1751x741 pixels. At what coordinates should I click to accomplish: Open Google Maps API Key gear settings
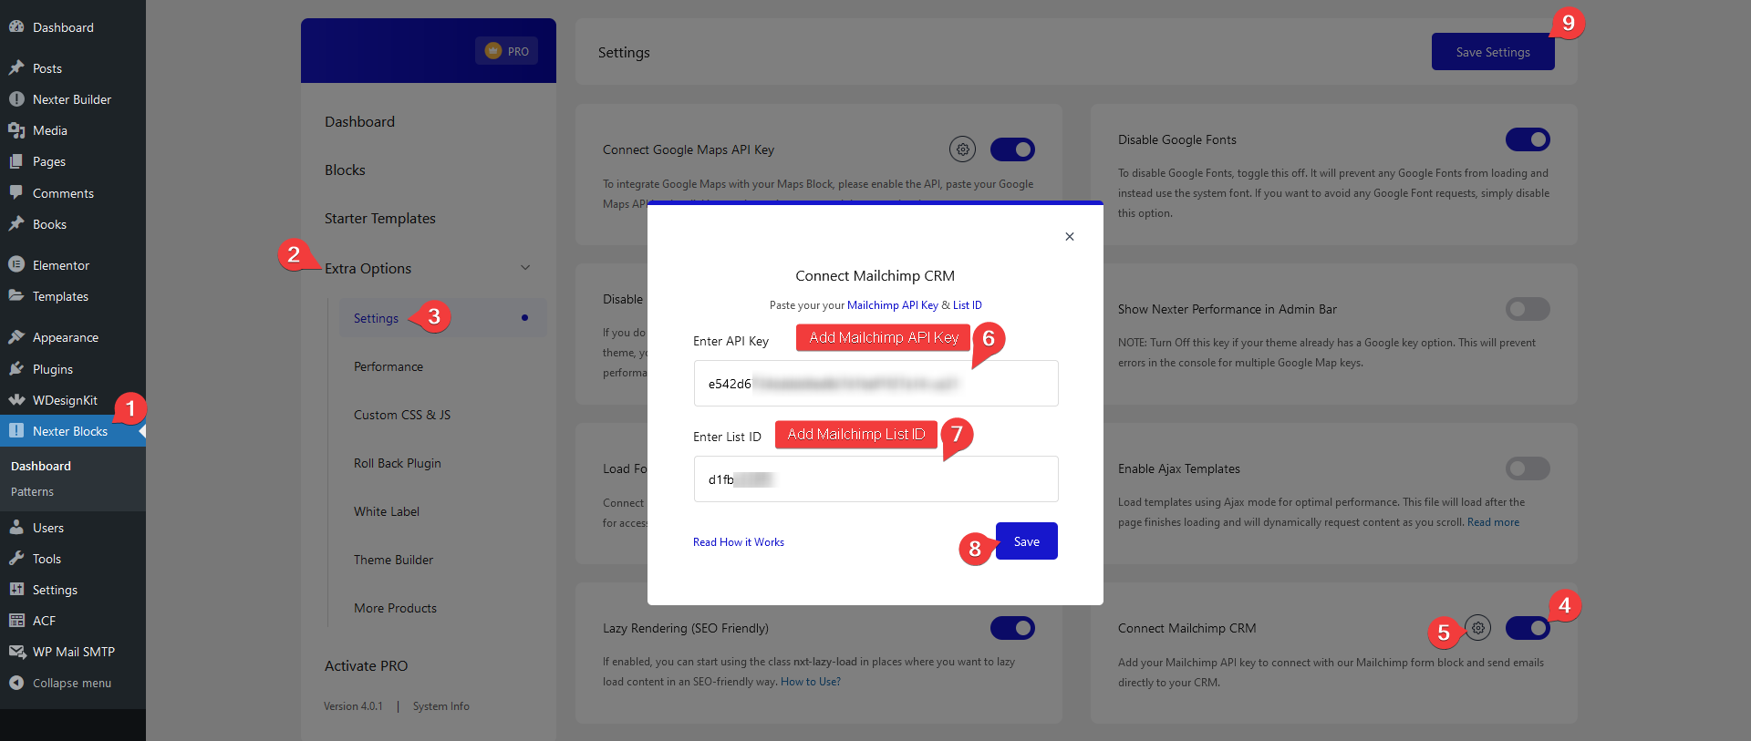click(x=962, y=149)
